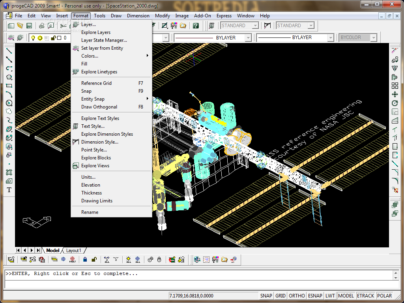Select the Line drawing tool
Image resolution: width=404 pixels, height=303 pixels.
point(9,51)
